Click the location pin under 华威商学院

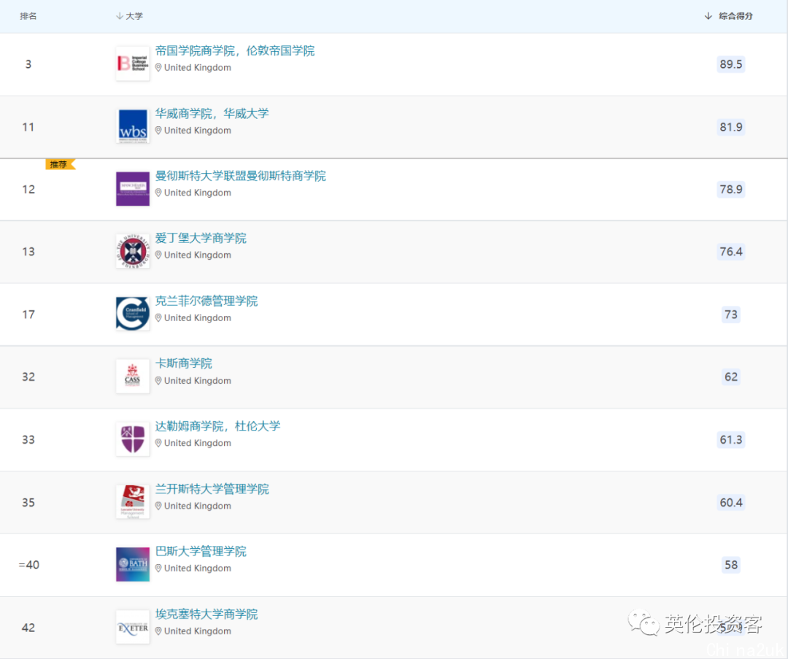click(158, 130)
